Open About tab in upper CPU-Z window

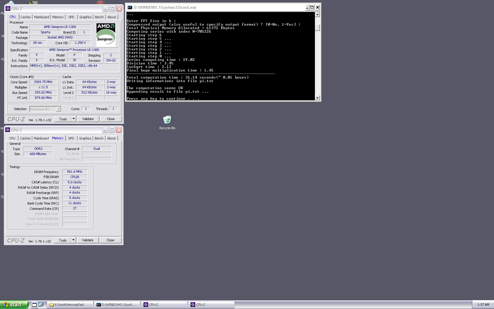(x=112, y=17)
